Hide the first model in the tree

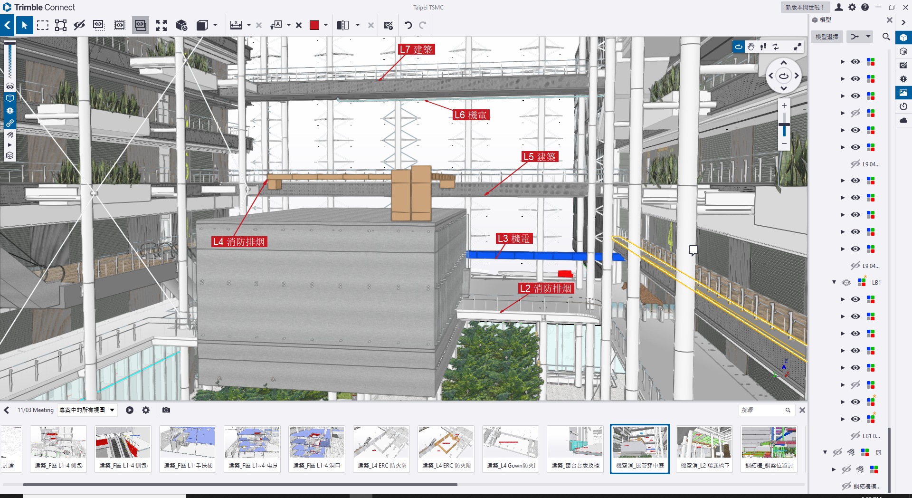coord(855,62)
